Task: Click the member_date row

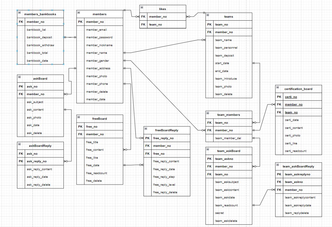Action: pos(100,99)
